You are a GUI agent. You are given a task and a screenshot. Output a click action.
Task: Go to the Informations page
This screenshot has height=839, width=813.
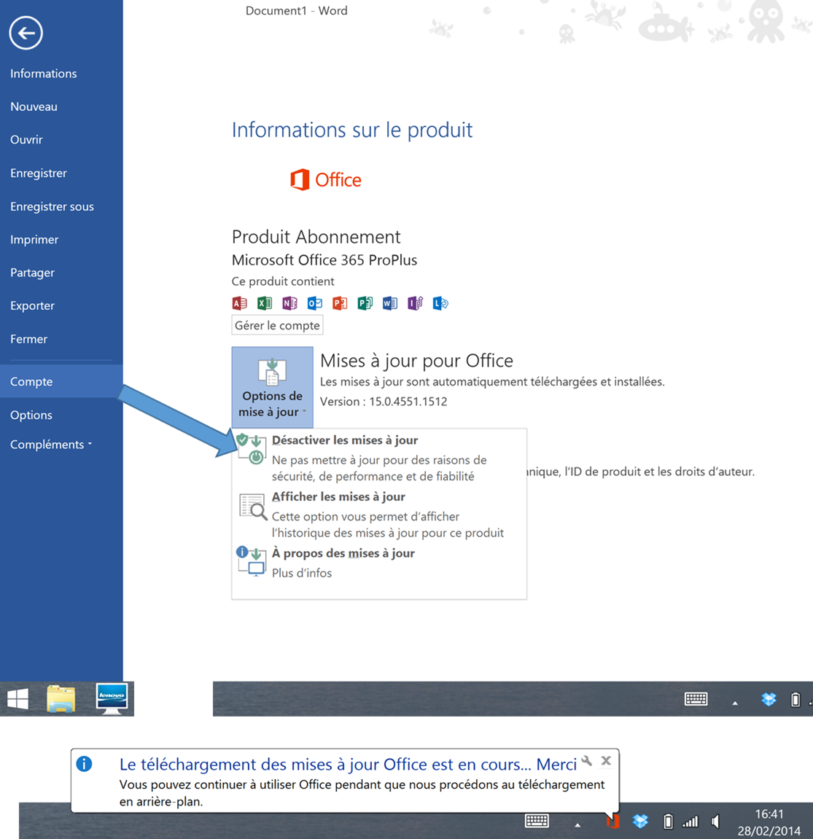[43, 74]
